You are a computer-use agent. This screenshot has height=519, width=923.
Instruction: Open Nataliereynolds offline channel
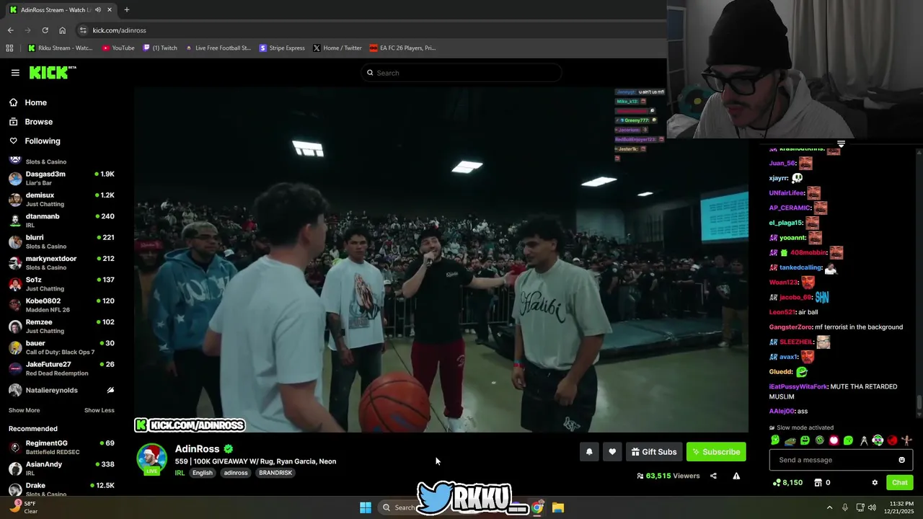pyautogui.click(x=61, y=390)
